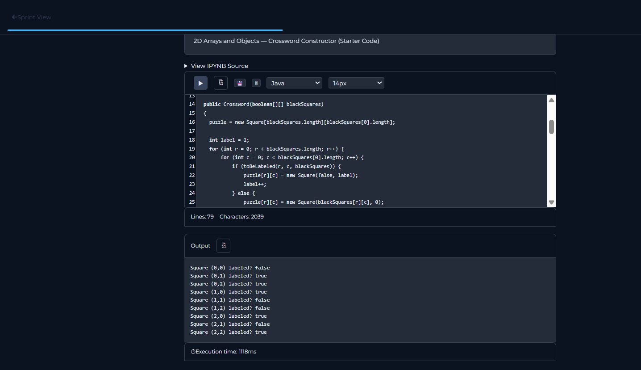
Task: Click the code editor scrollbar thumb
Action: [551, 127]
